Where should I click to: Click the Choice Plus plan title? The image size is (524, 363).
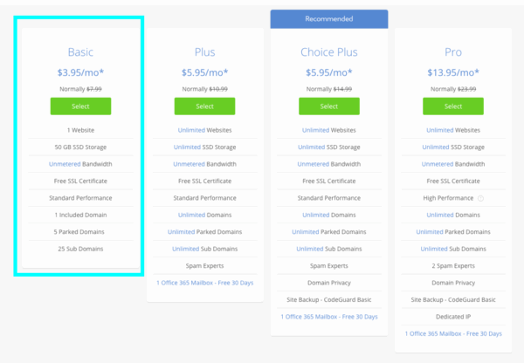(329, 52)
